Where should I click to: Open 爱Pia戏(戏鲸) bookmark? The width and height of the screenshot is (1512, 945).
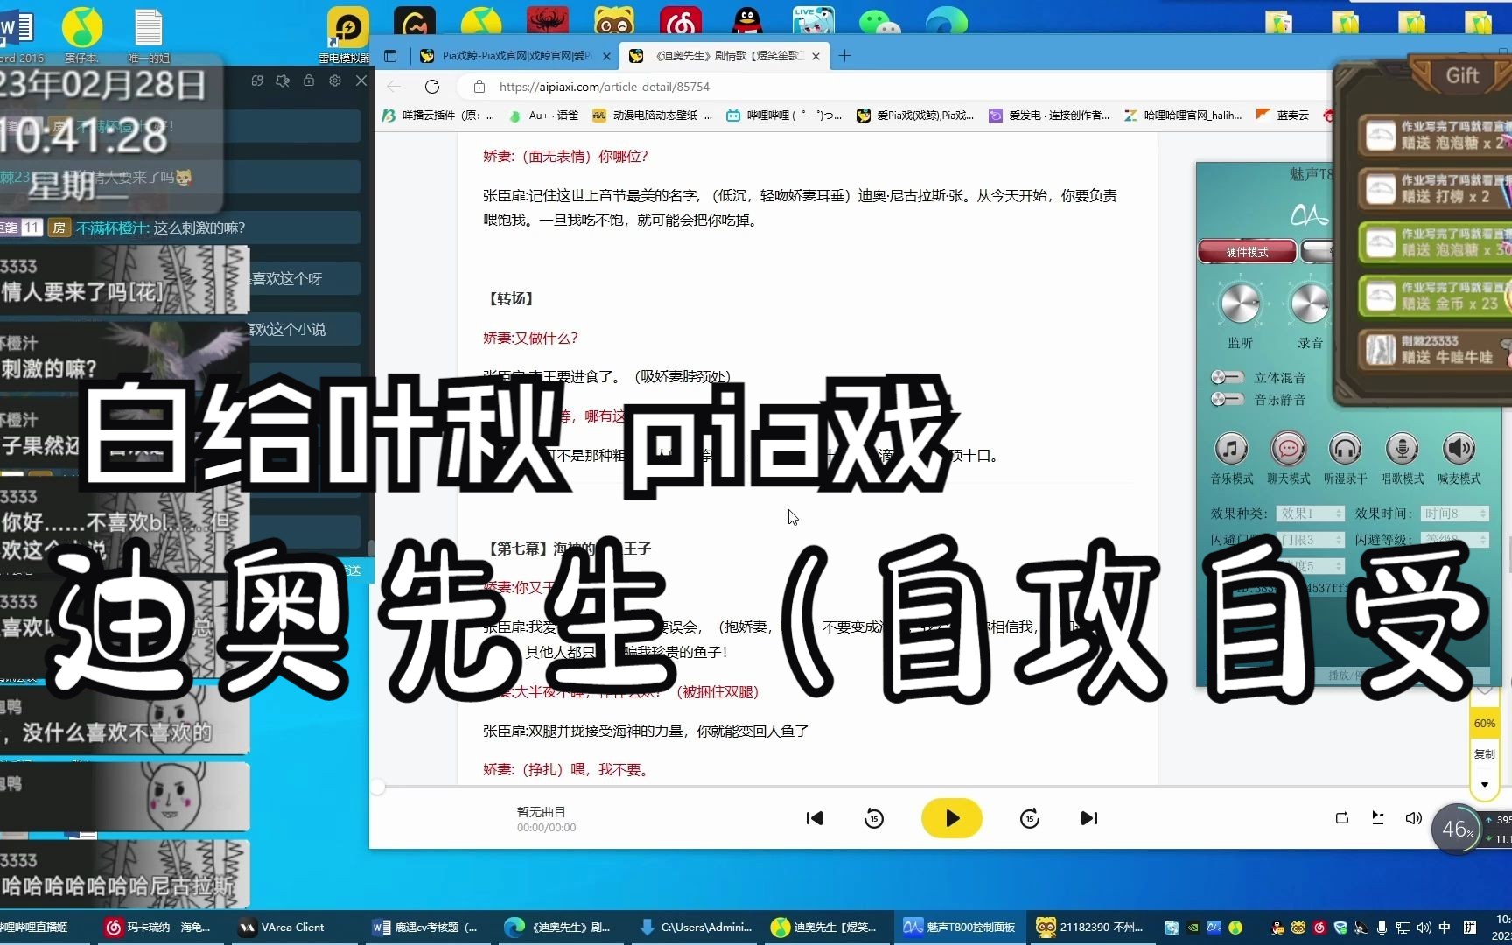915,115
